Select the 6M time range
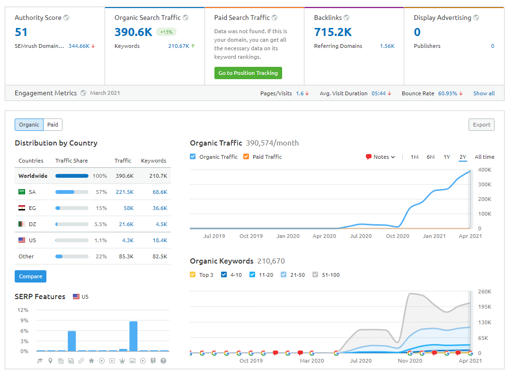This screenshot has width=515, height=374. 430,157
